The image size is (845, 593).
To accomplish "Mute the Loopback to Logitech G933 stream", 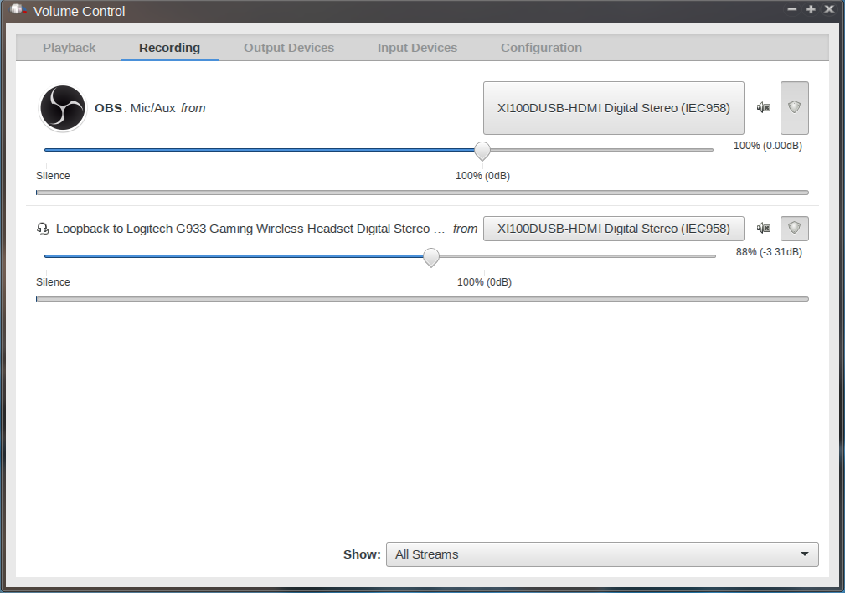I will click(x=763, y=228).
